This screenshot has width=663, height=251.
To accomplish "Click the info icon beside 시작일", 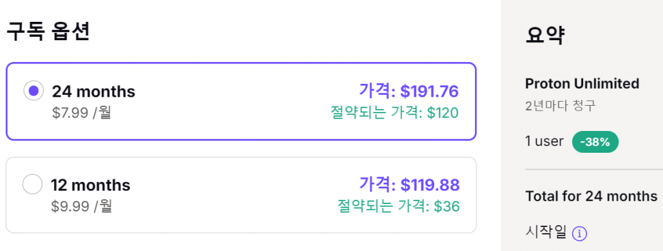I will (x=580, y=233).
